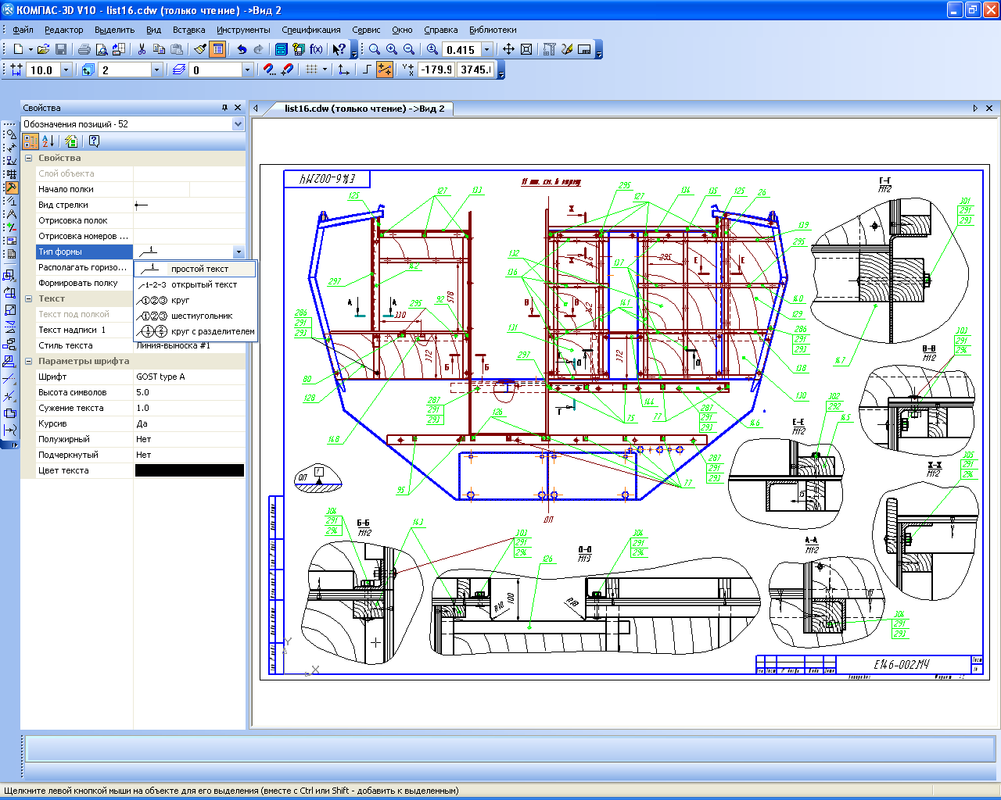This screenshot has width=1001, height=800.
Task: Open the Редактор menu
Action: coord(63,30)
